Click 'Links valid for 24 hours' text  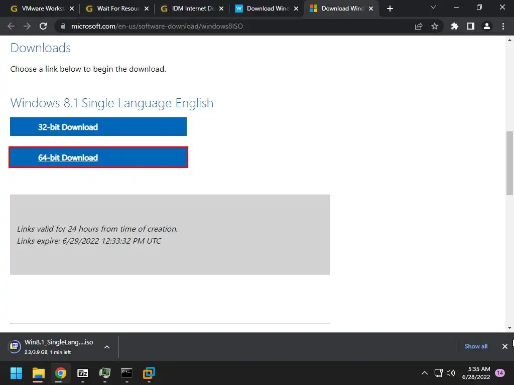pyautogui.click(x=97, y=229)
